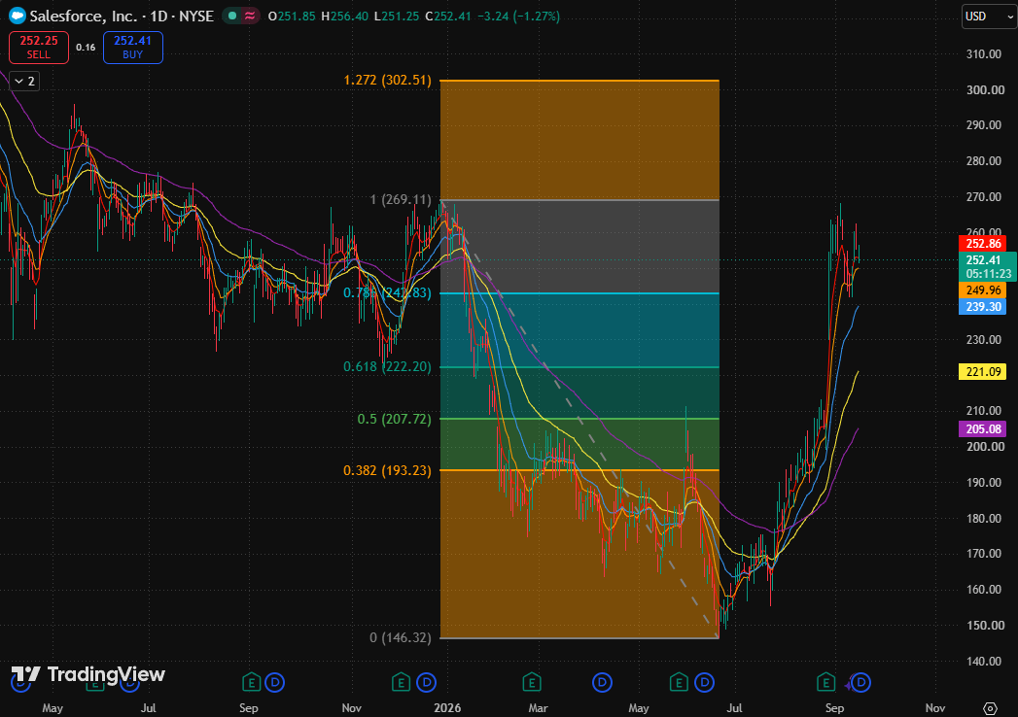Viewport: 1018px width, 717px height.
Task: Click the 252.25 SELL button
Action: tap(39, 48)
